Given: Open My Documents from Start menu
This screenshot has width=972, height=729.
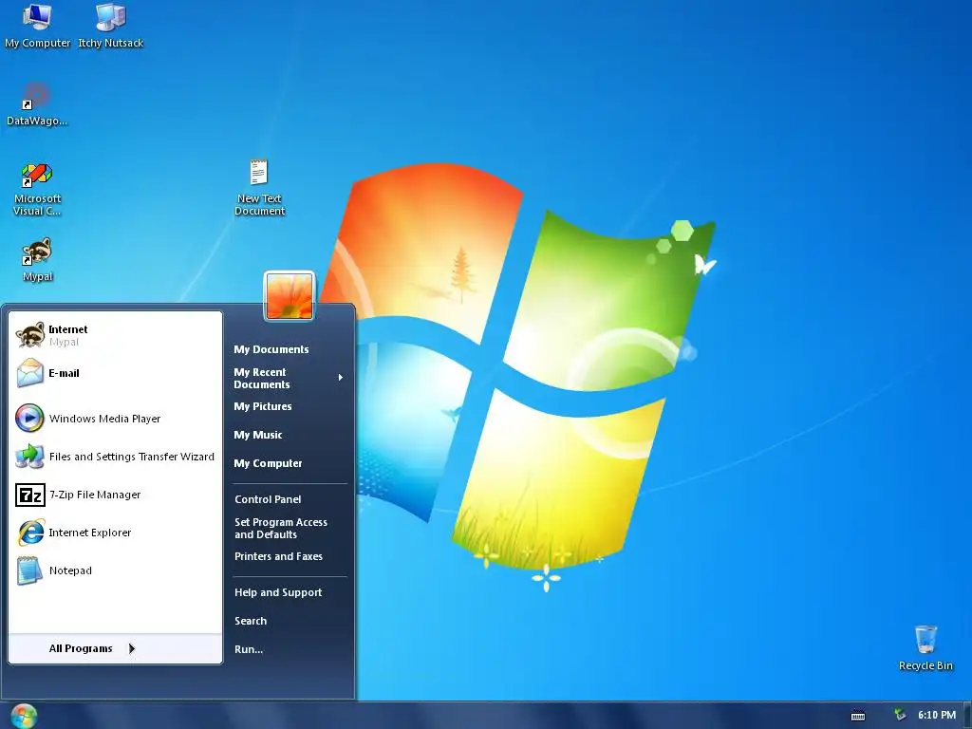Looking at the screenshot, I should click(x=289, y=349).
